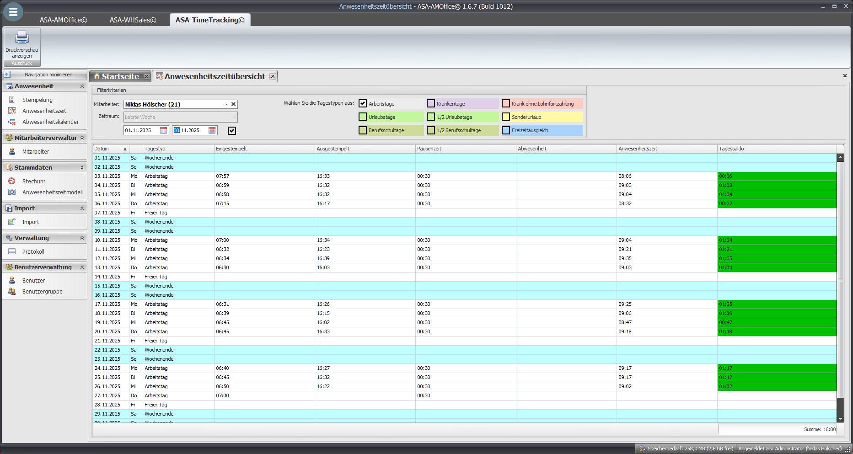Switch to the Startseite tab
The height and width of the screenshot is (454, 853).
pyautogui.click(x=120, y=76)
